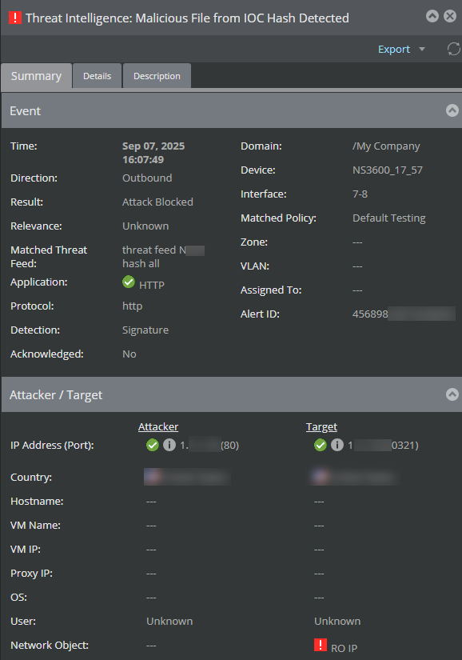
Task: Select the Attacker IP with port (80)
Action: point(209,445)
